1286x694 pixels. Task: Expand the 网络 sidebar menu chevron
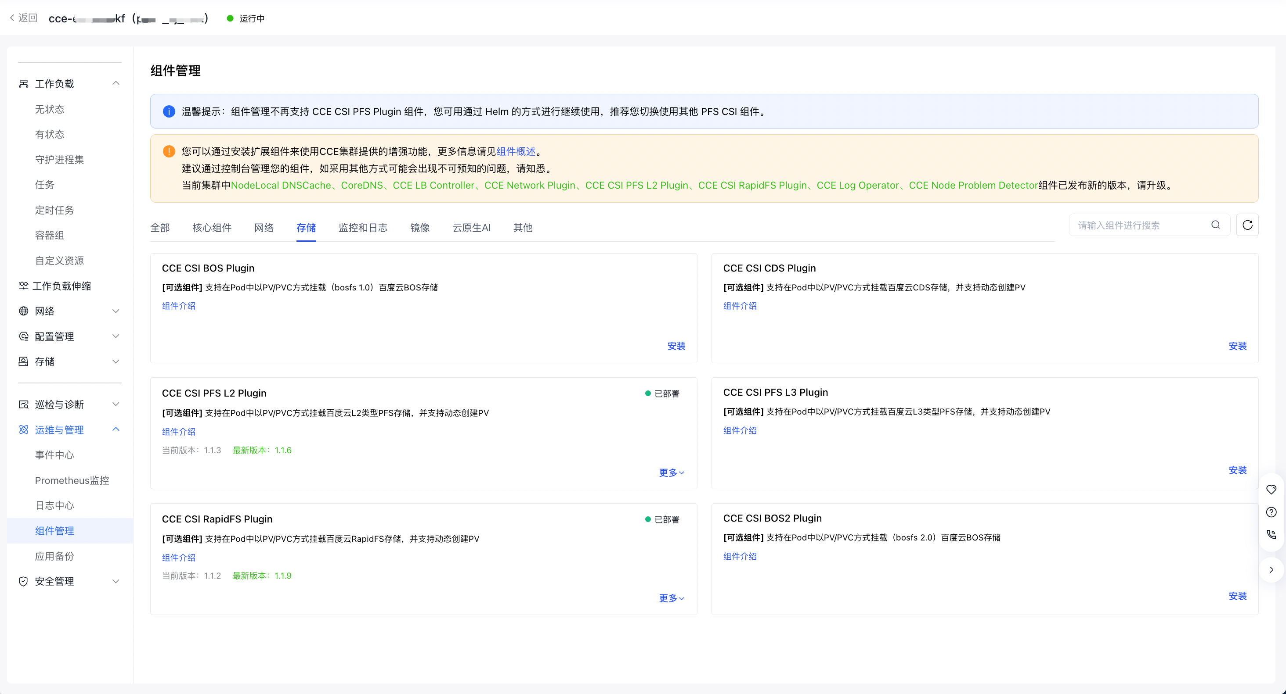(x=116, y=311)
